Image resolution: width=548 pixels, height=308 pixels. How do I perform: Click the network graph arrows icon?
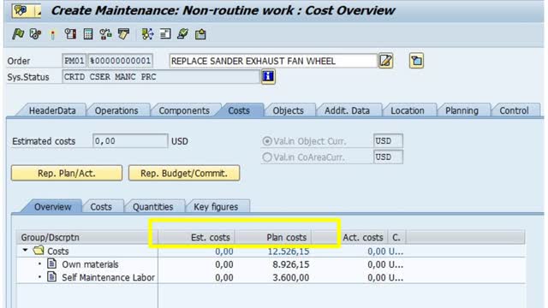(147, 34)
